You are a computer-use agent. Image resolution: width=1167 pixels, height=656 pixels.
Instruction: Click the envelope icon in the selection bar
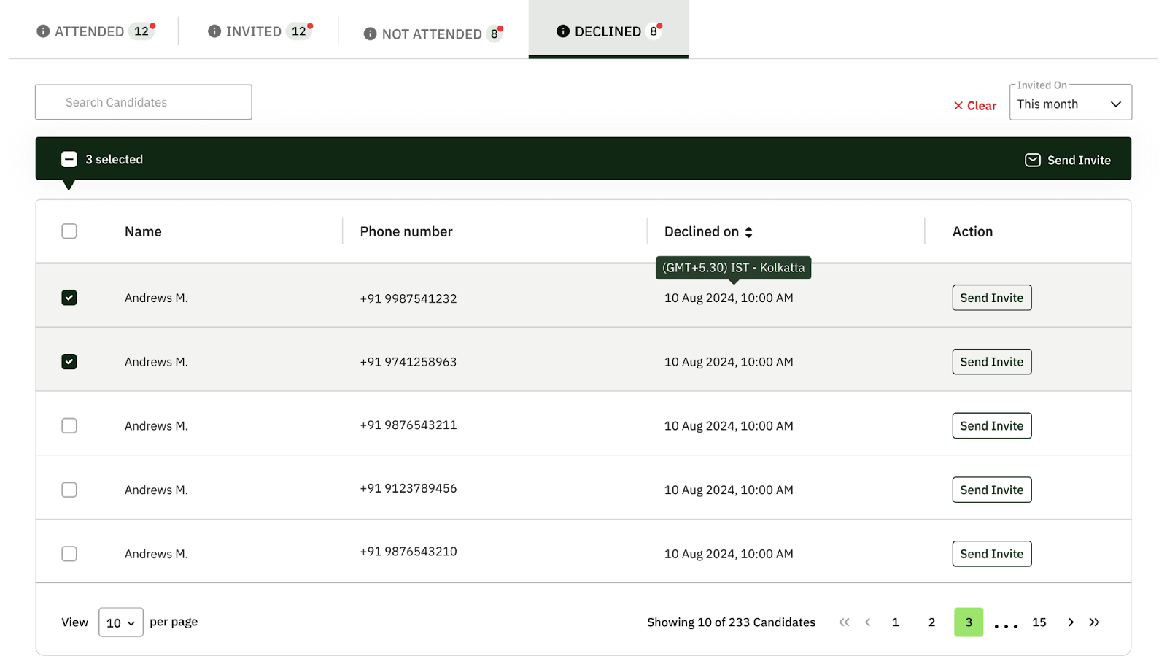point(1032,160)
